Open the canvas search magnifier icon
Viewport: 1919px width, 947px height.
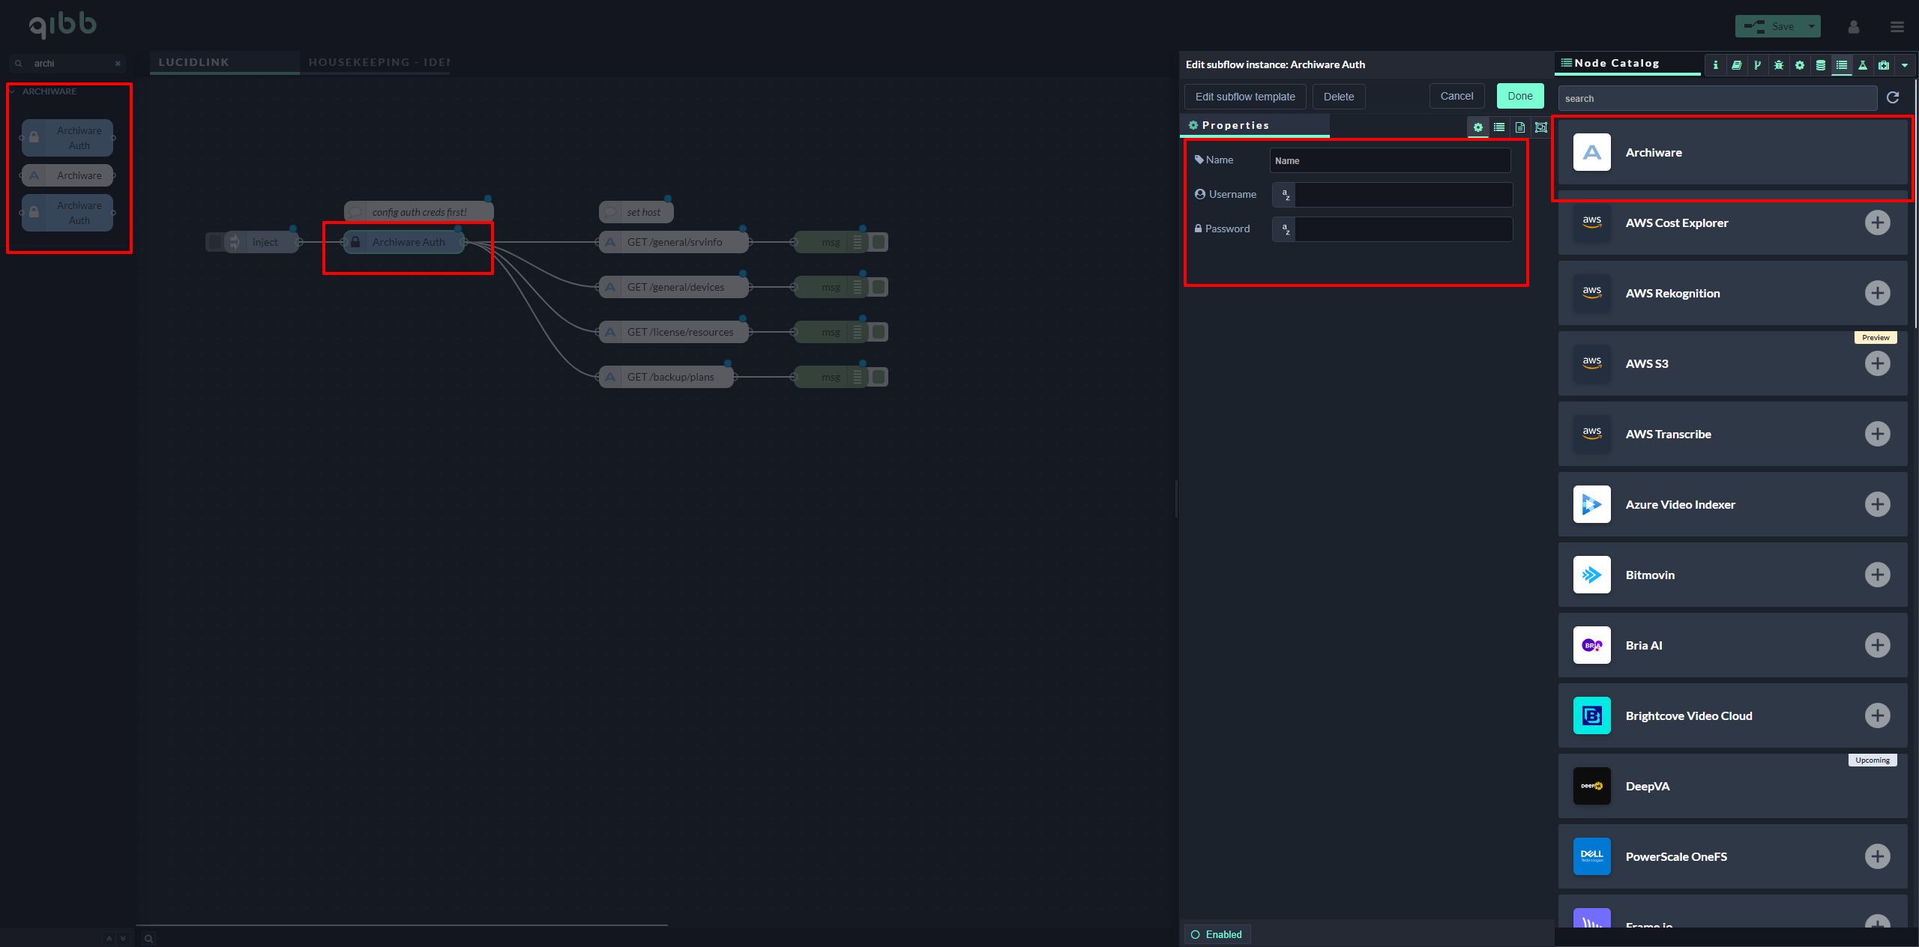(148, 939)
